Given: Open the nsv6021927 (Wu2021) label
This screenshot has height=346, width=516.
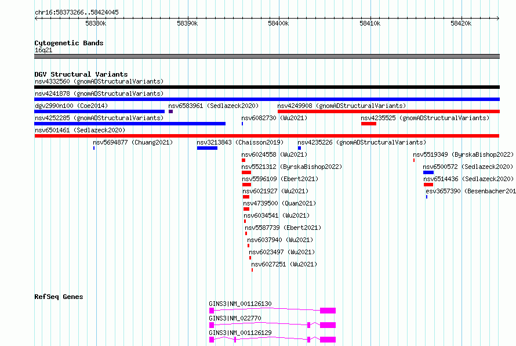Looking at the screenshot, I should tap(276, 191).
